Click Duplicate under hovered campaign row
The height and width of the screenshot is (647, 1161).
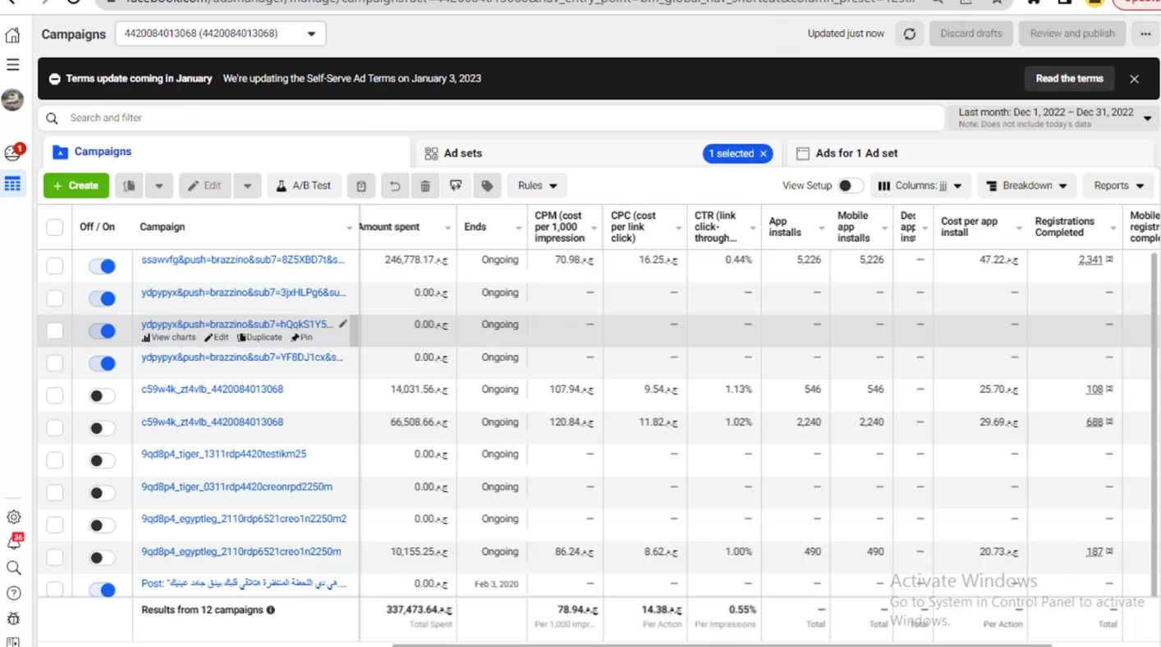pos(259,337)
